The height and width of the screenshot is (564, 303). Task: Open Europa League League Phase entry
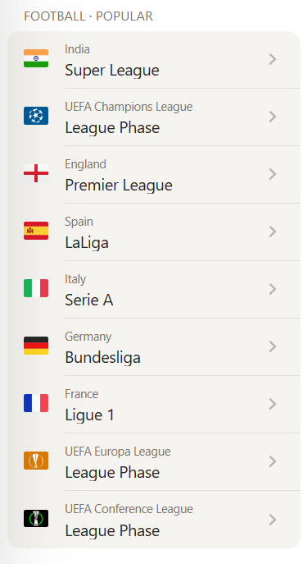[x=154, y=462]
